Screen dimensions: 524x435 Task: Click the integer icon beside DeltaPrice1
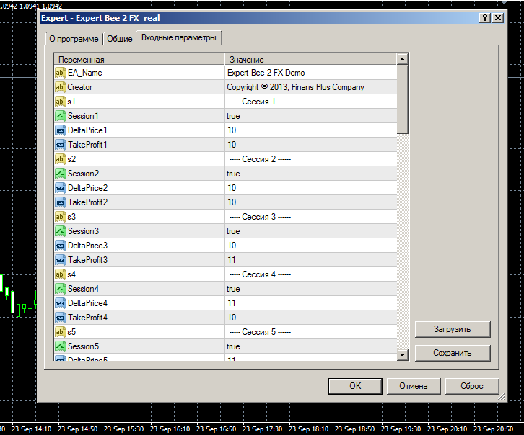tap(60, 130)
